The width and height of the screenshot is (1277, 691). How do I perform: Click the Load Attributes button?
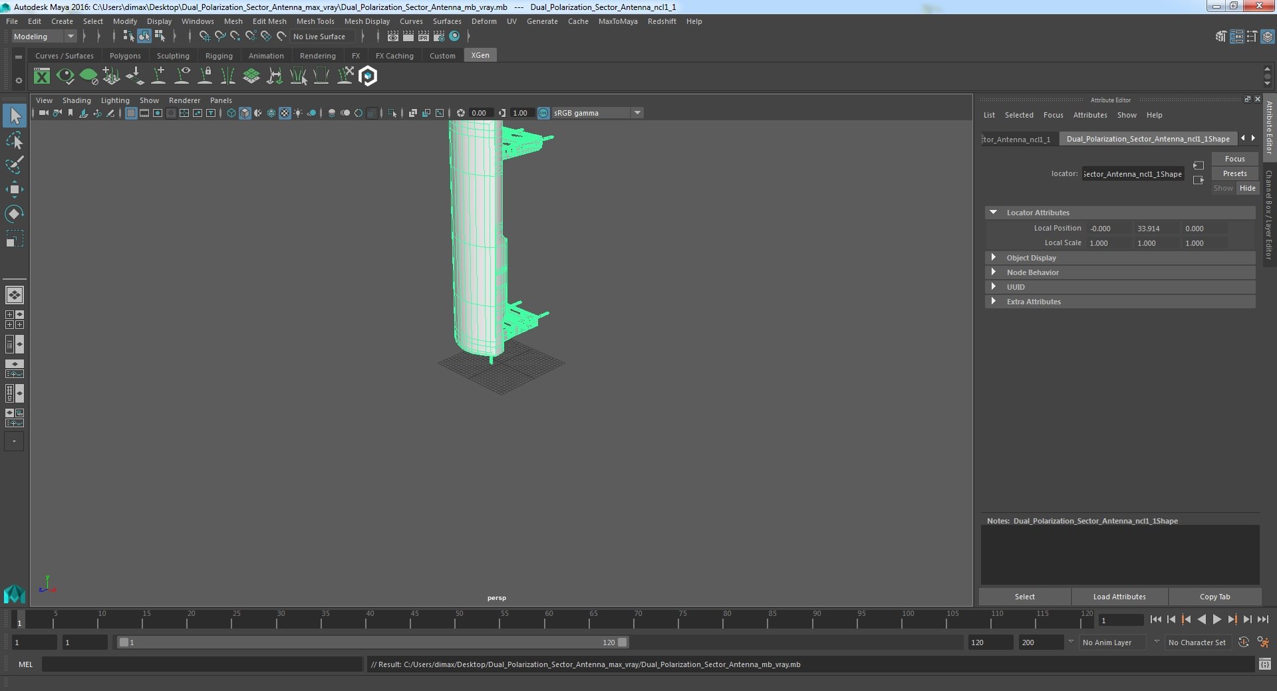(x=1119, y=597)
